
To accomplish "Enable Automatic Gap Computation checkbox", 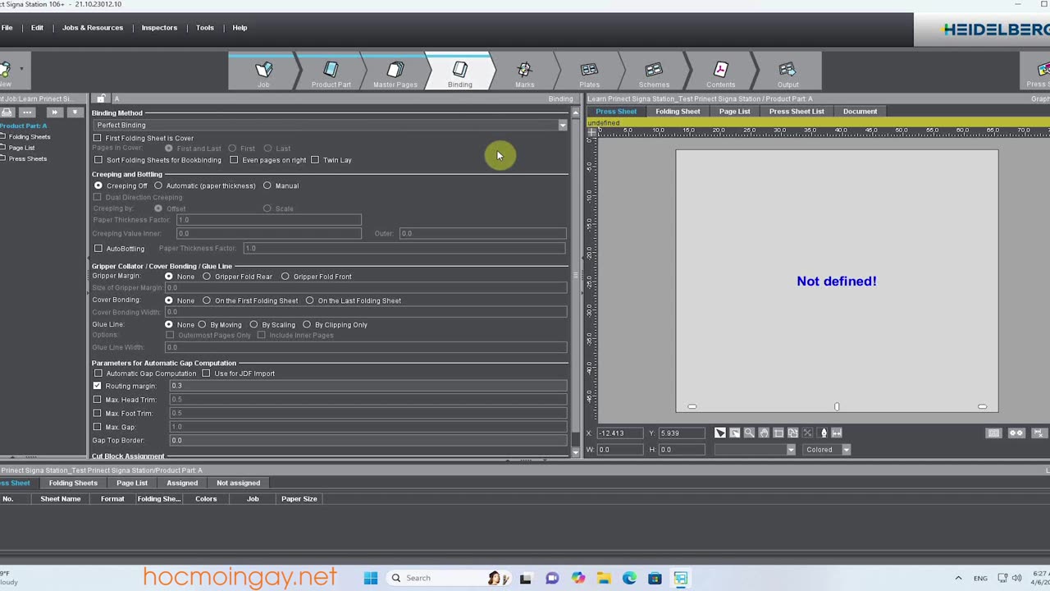I will point(98,373).
